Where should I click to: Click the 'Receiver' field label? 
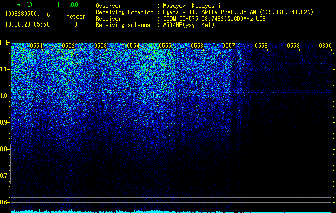pos(108,19)
